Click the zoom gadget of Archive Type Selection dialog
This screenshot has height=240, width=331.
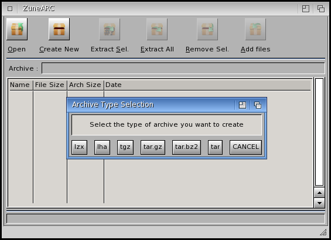click(243, 105)
